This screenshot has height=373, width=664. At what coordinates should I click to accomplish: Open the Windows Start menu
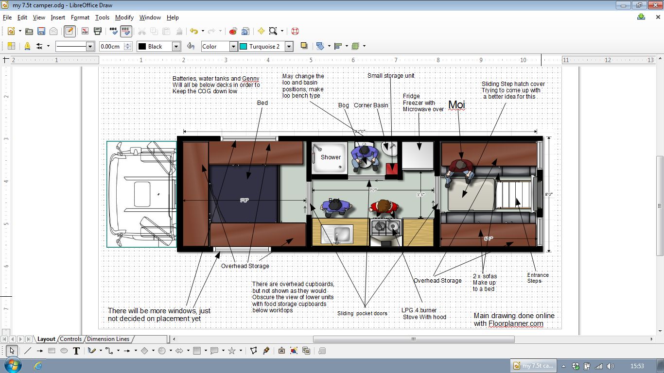[x=12, y=365]
